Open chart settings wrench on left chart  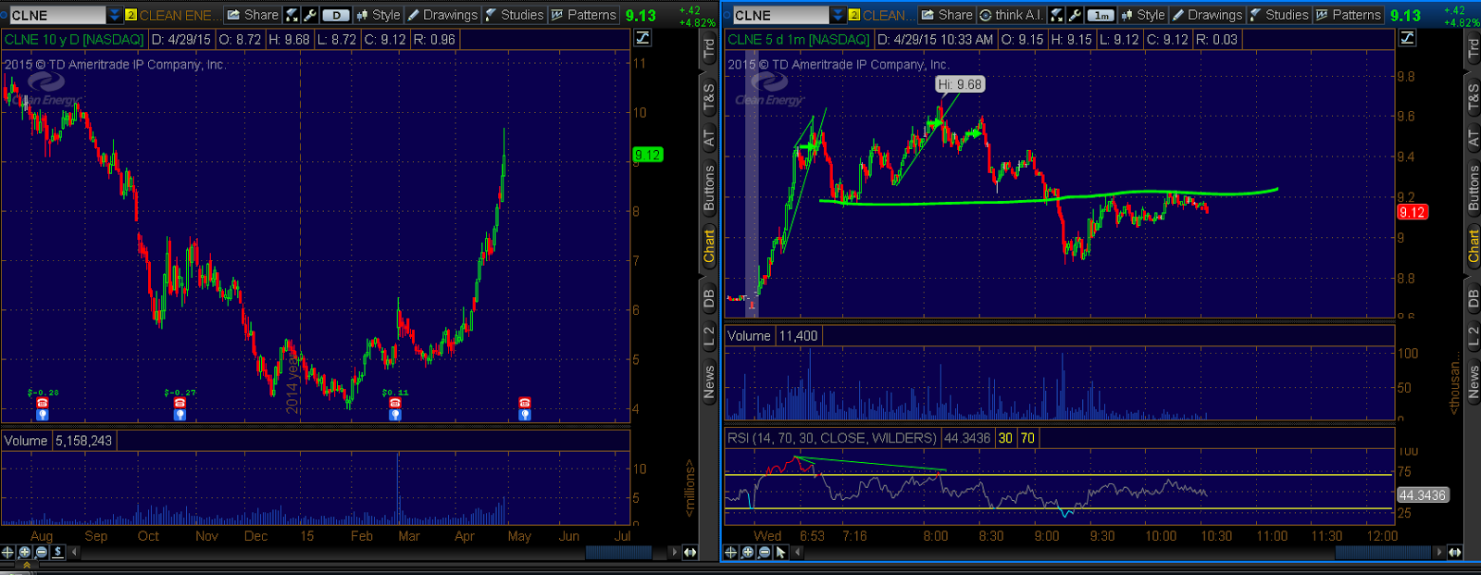[x=310, y=15]
